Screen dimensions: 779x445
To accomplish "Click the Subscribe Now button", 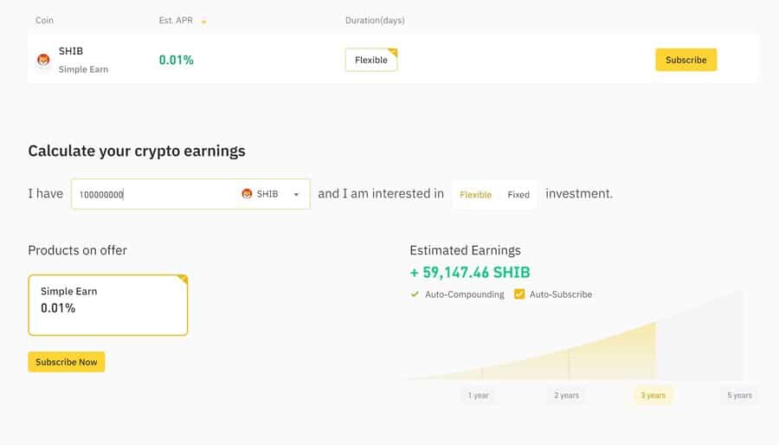I will (66, 362).
